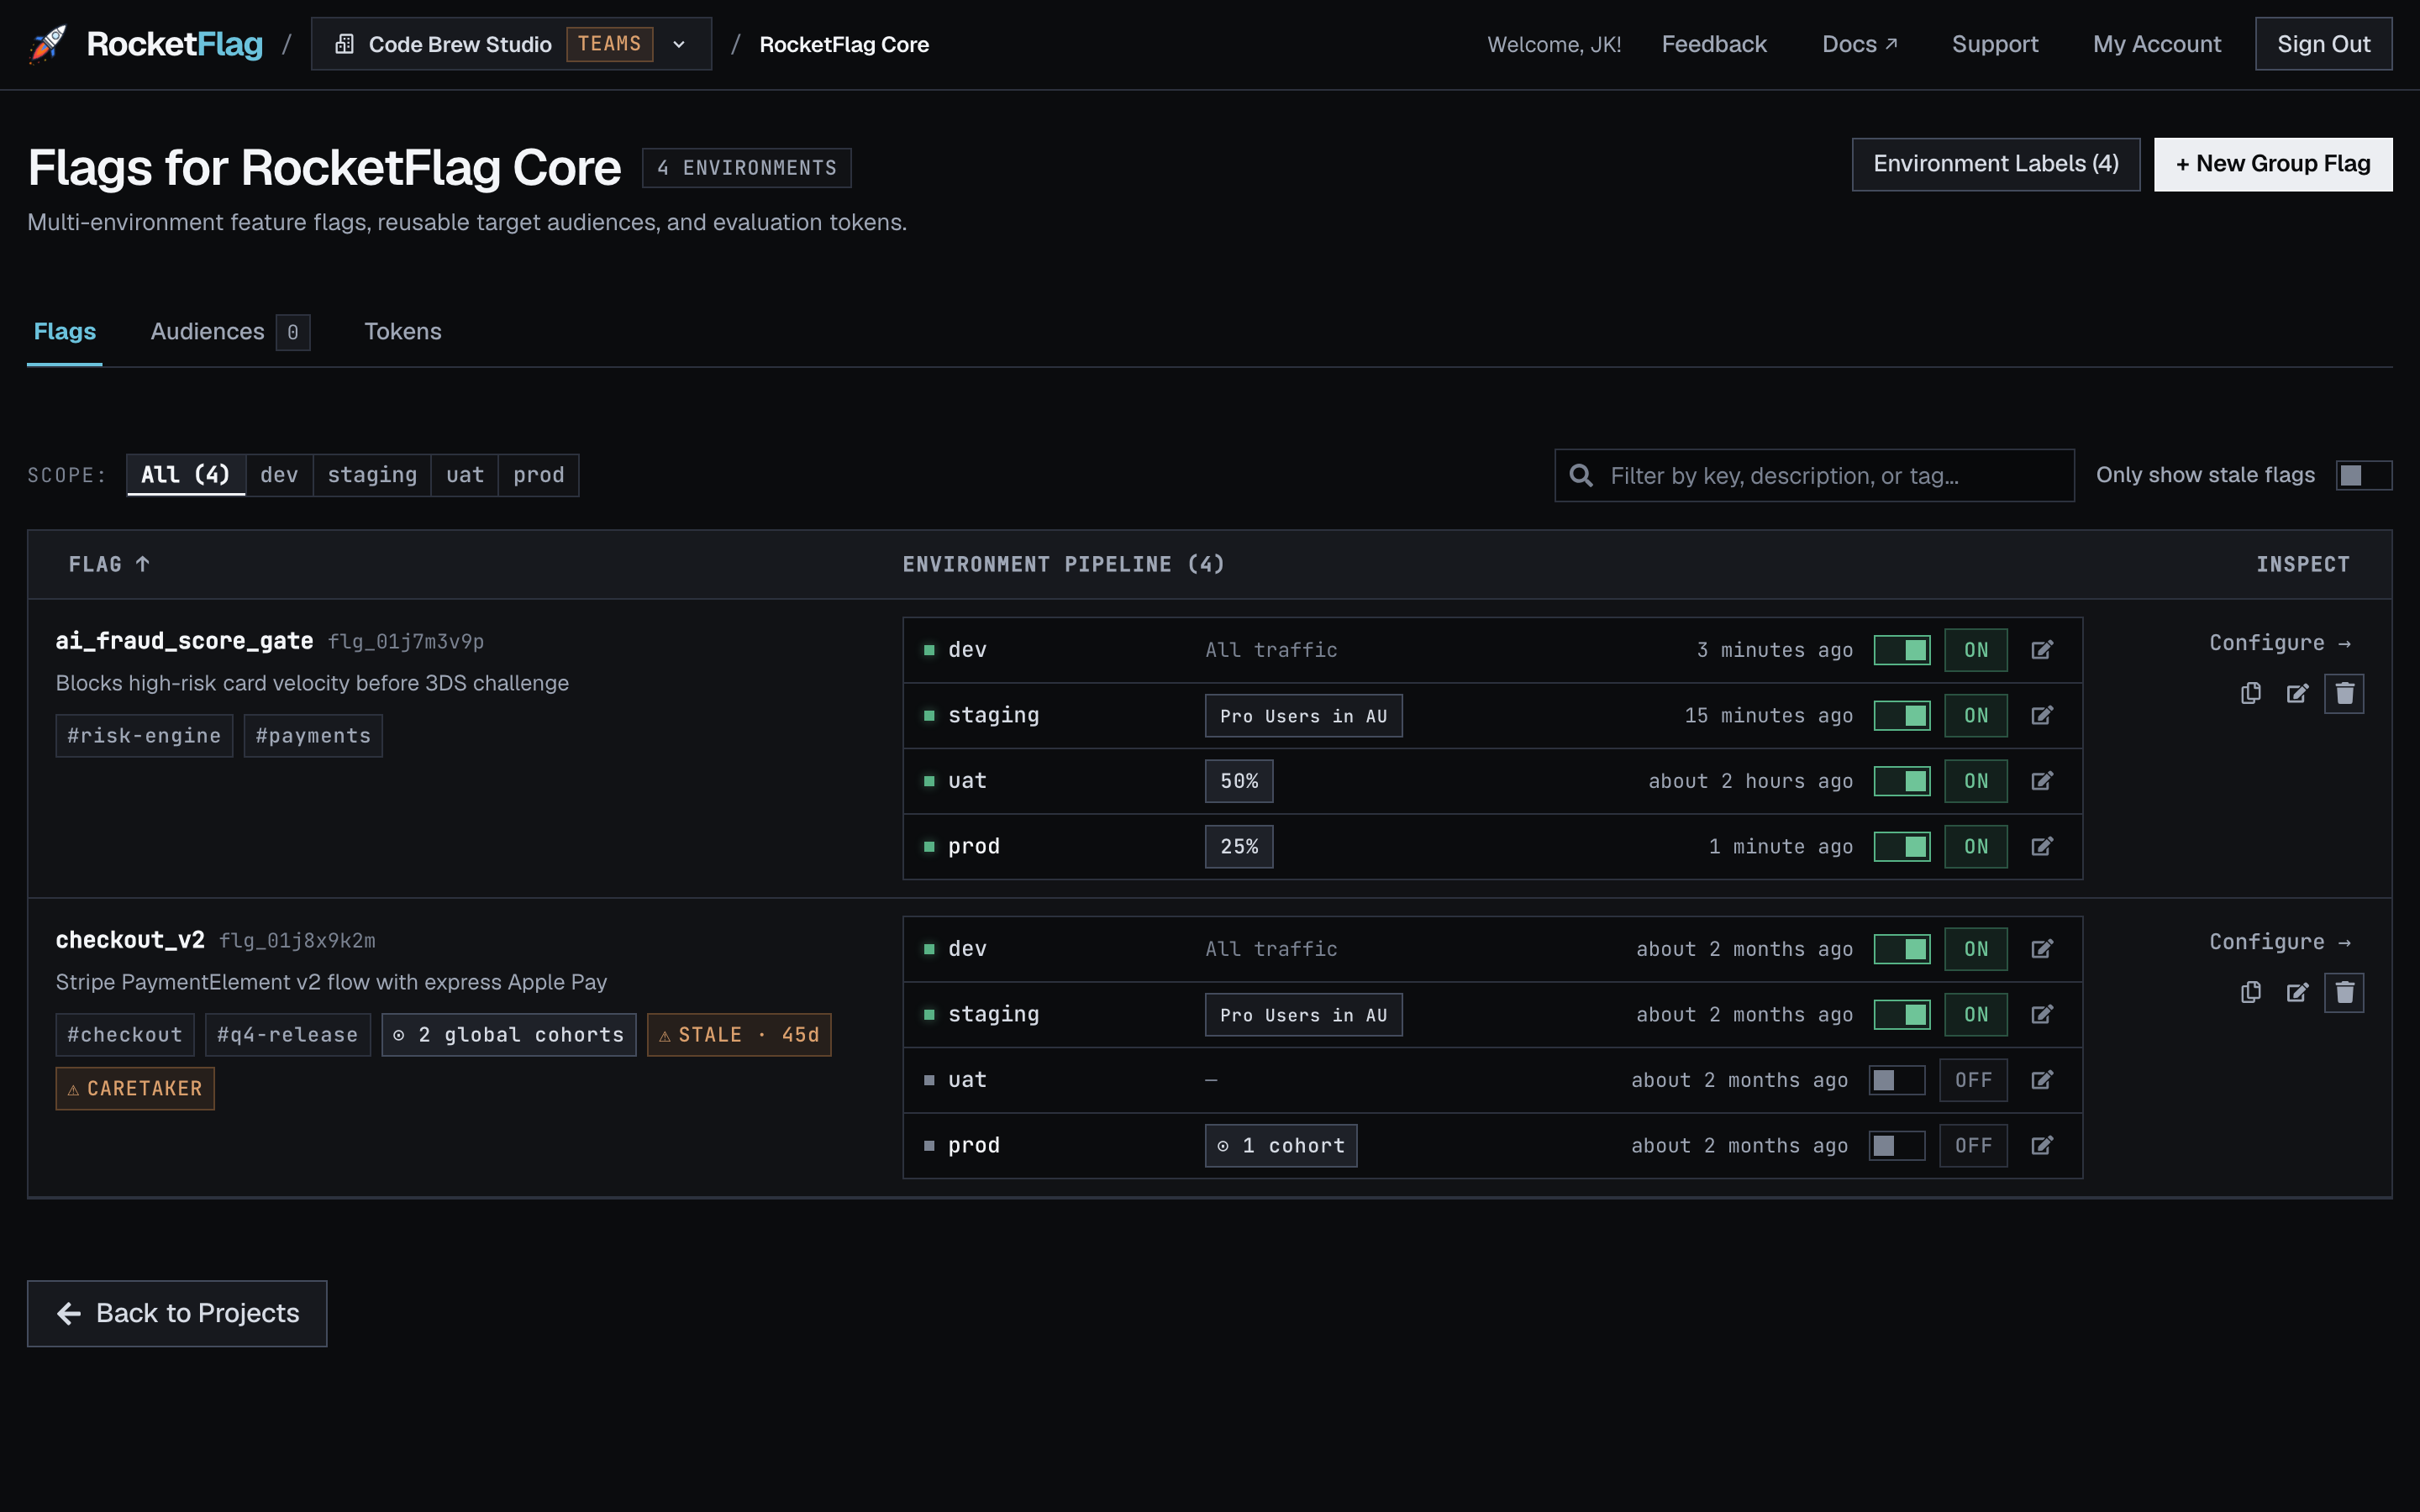Select the dev scope filter
This screenshot has width=2420, height=1512.
pyautogui.click(x=279, y=475)
